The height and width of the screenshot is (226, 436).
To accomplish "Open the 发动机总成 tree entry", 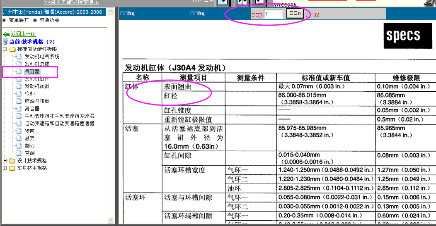I will 37,64.
